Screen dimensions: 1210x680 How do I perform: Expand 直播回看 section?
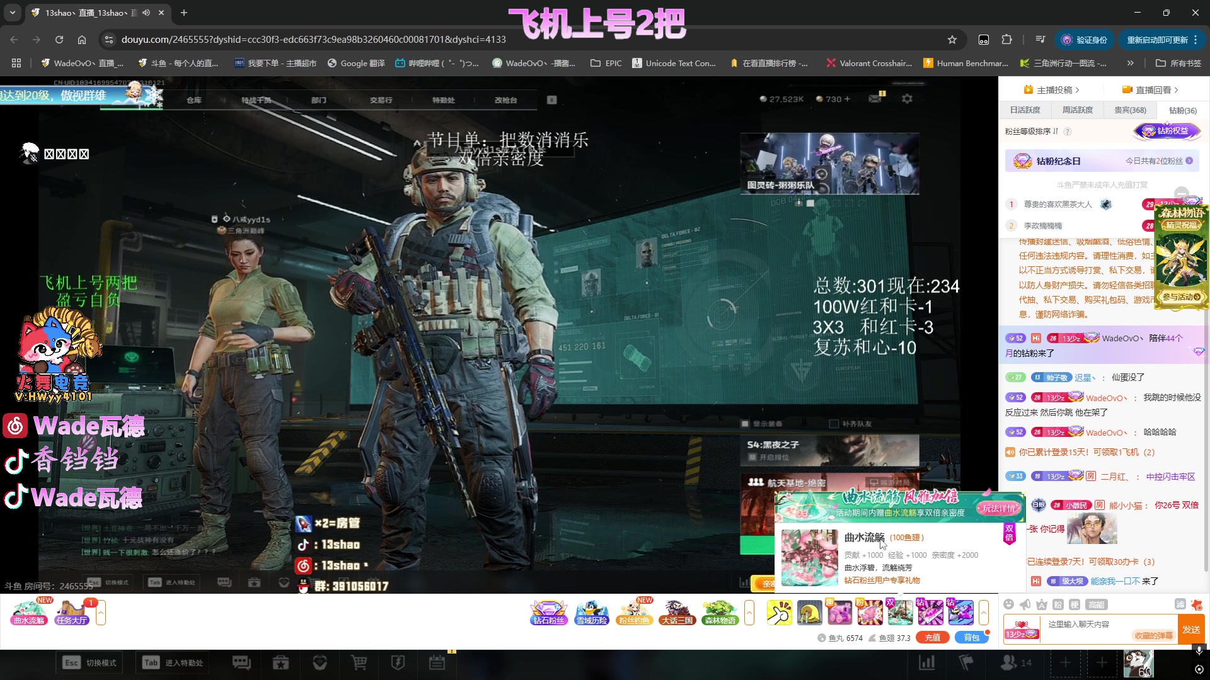tap(1150, 90)
